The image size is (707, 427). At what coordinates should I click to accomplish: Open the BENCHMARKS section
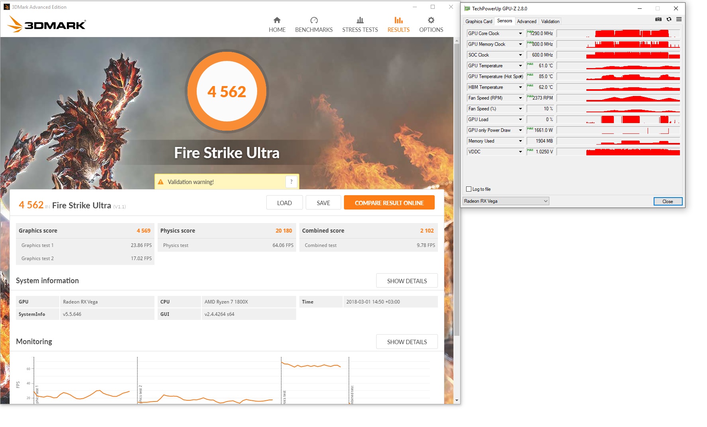pyautogui.click(x=314, y=25)
